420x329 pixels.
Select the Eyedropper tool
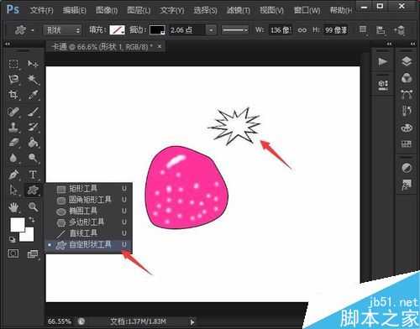pyautogui.click(x=33, y=95)
